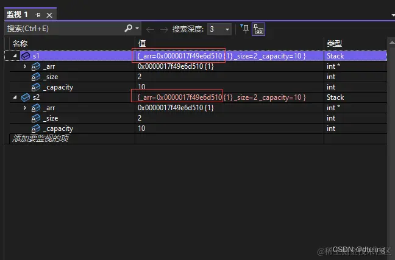
Task: Click the 类型 column header
Action: tap(334, 44)
